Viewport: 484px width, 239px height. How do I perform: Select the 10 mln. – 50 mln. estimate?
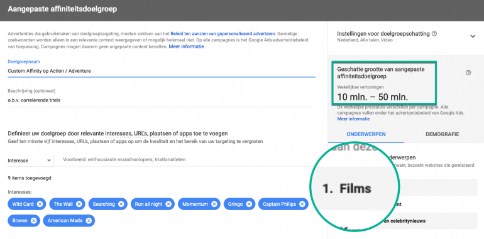click(x=373, y=97)
